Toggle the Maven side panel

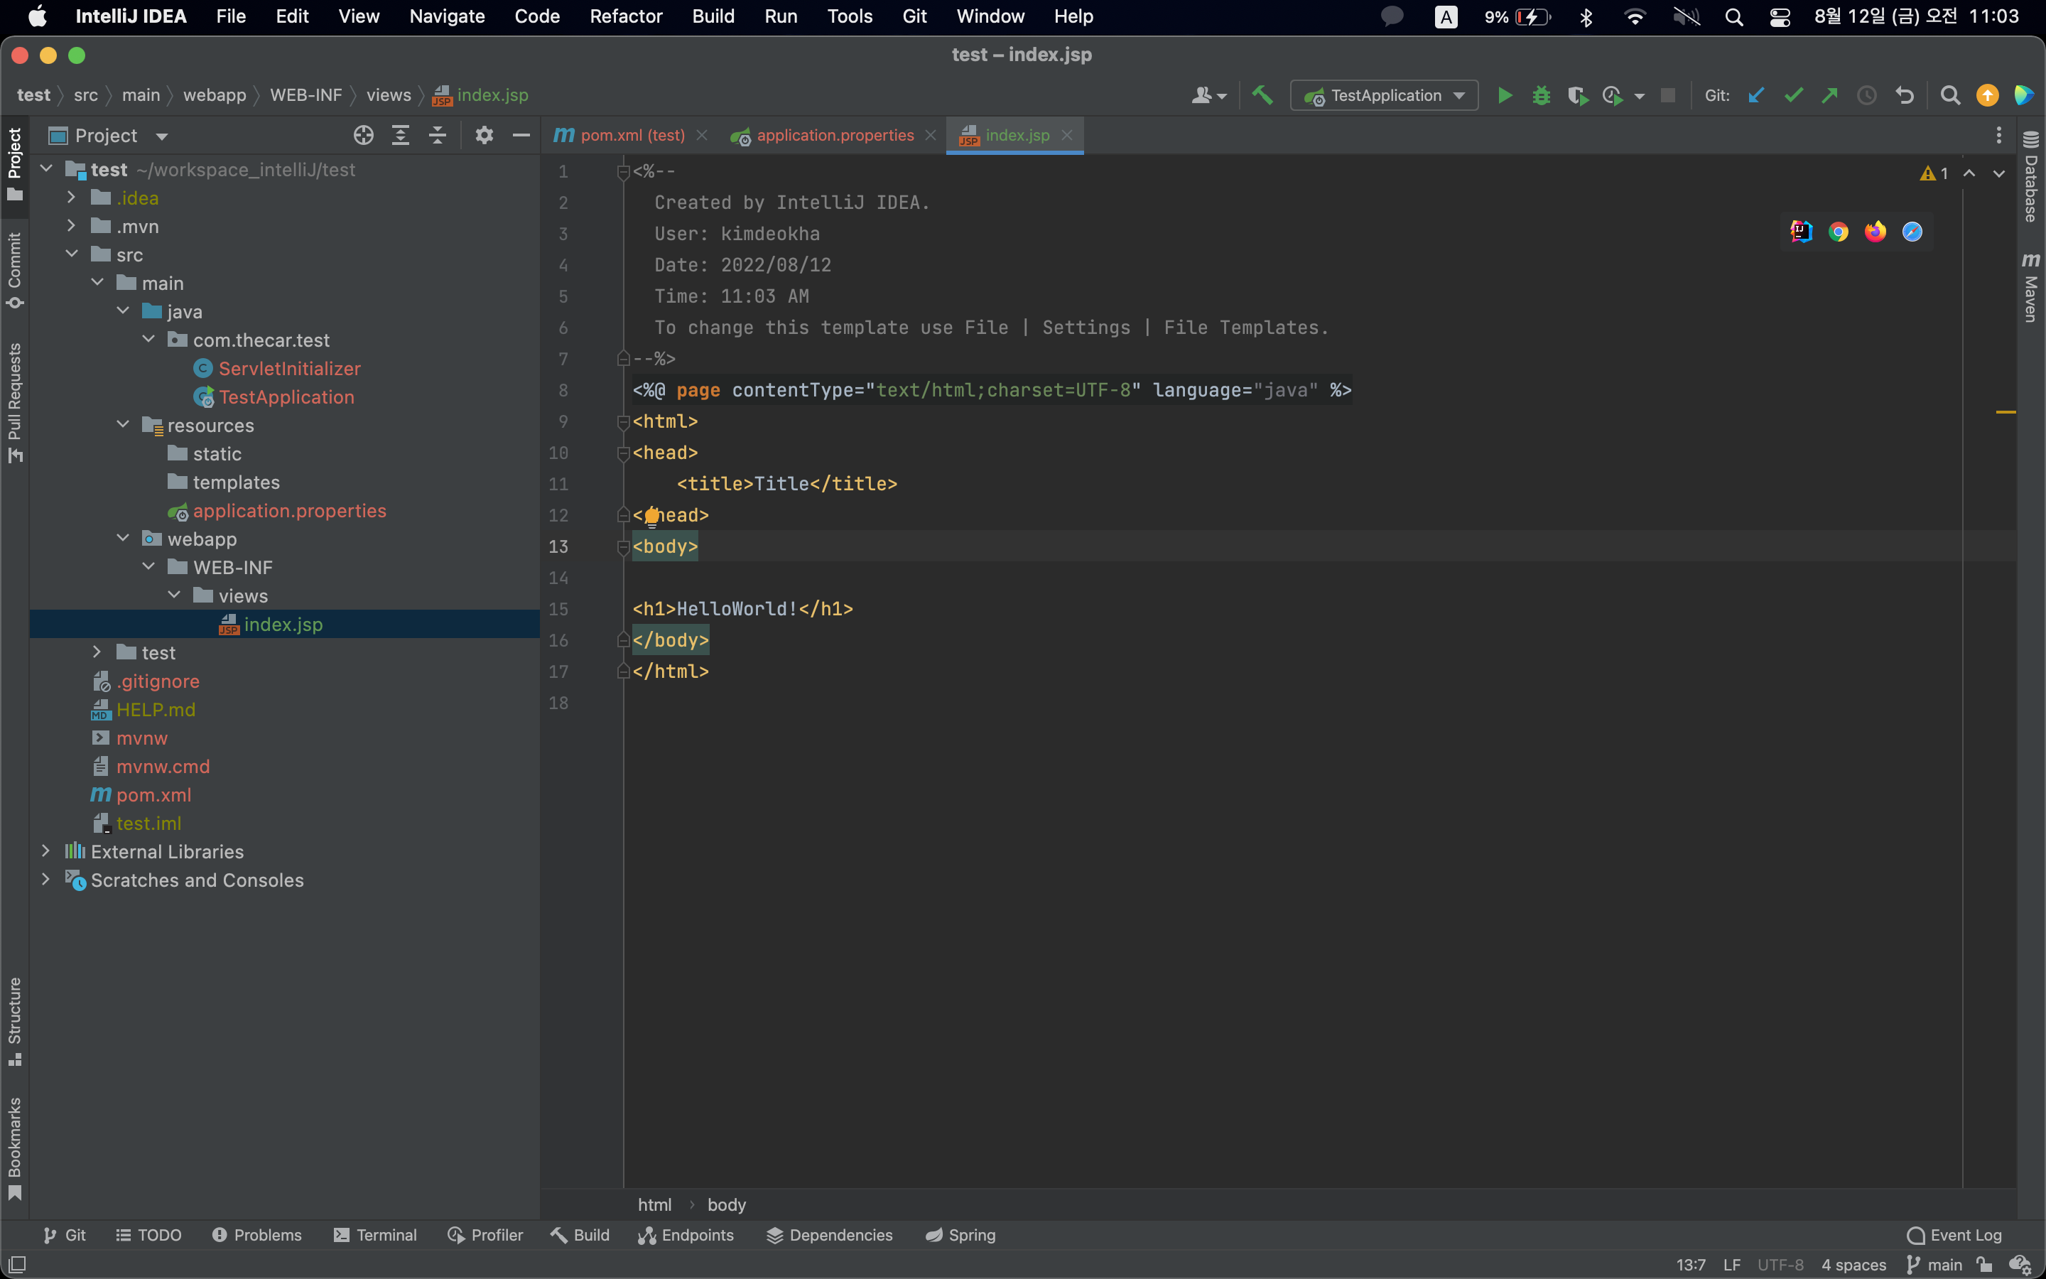coord(2031,288)
